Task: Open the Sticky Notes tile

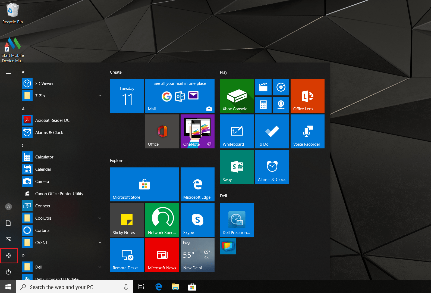Action: [127, 220]
